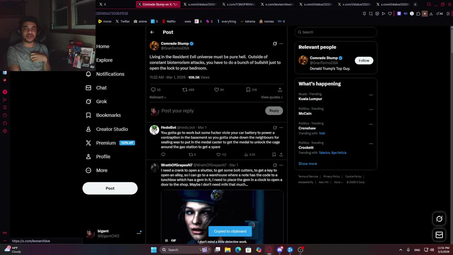The image size is (453, 255).
Task: Go back using the Post arrow
Action: (152, 32)
